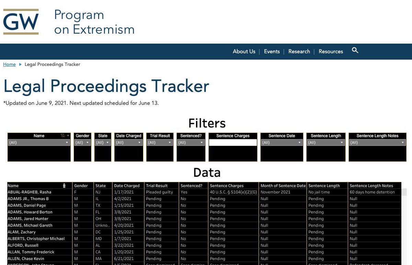Click the breadcrumb arrow next to Home
This screenshot has width=412, height=265.
(20, 64)
